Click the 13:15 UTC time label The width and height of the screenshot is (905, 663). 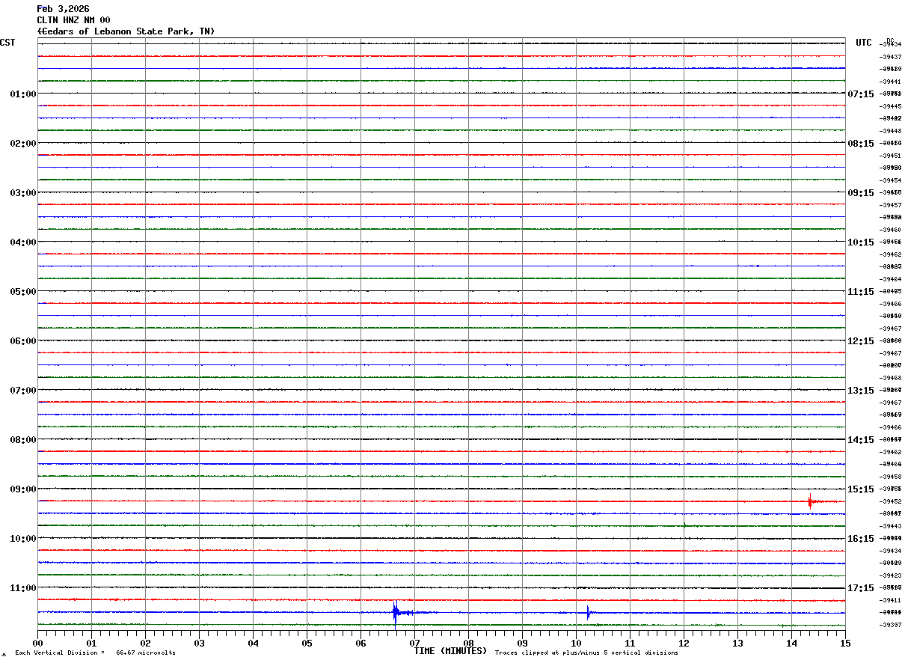861,390
